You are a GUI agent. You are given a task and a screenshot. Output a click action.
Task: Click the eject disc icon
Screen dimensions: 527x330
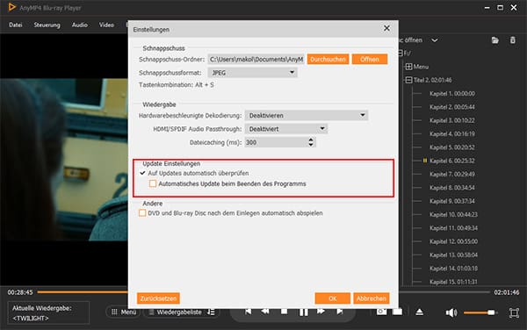tap(419, 312)
